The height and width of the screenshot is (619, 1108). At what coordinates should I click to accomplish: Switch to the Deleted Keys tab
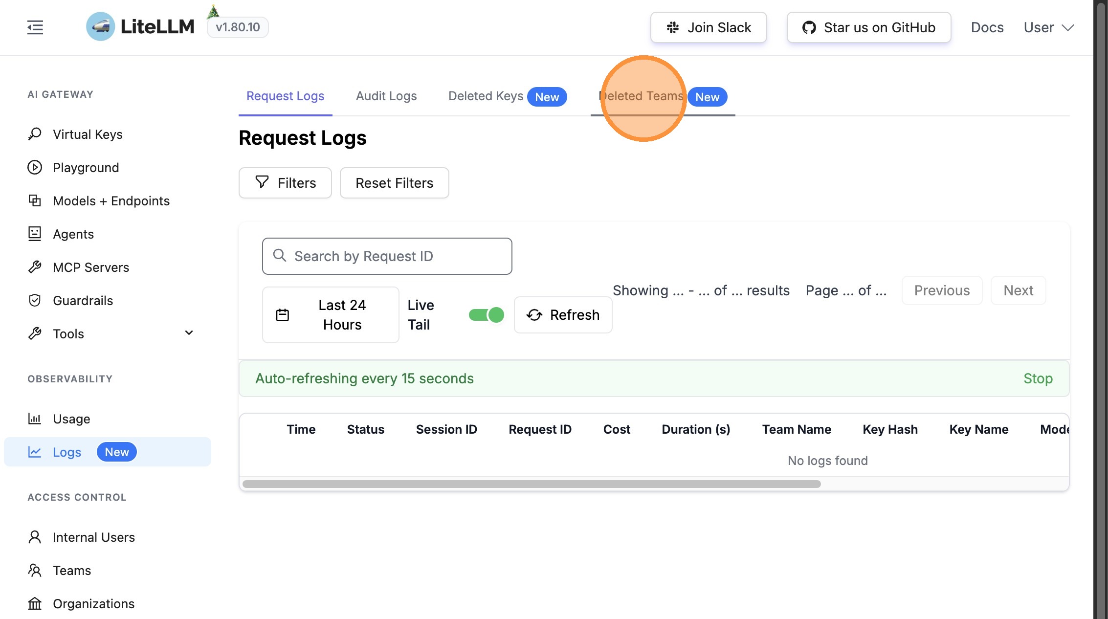tap(486, 96)
